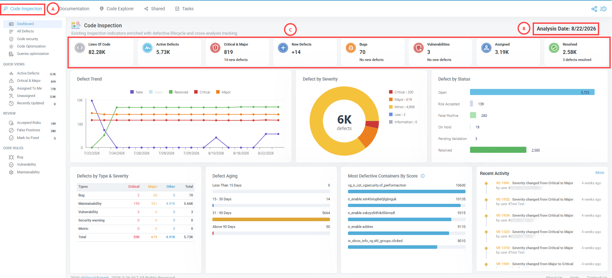Image resolution: width=612 pixels, height=278 pixels.
Task: Open Unassigned quick view in sidebar
Action: pos(26,96)
